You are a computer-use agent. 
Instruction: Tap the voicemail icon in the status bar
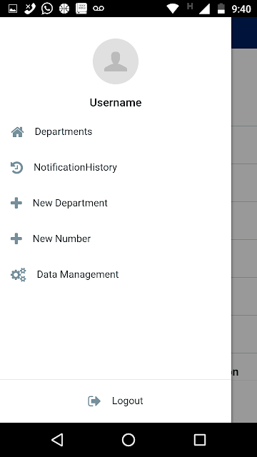coord(99,9)
